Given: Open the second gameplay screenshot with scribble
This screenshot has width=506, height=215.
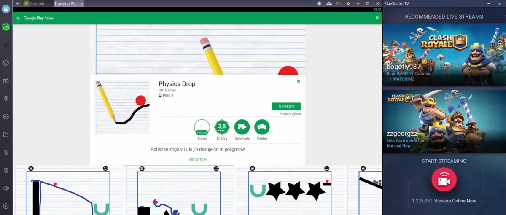Looking at the screenshot, I should click(x=180, y=190).
